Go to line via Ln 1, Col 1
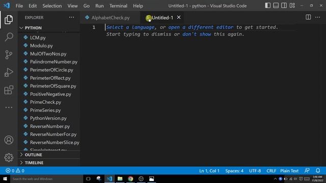Image resolution: width=326 pixels, height=183 pixels. pyautogui.click(x=209, y=171)
